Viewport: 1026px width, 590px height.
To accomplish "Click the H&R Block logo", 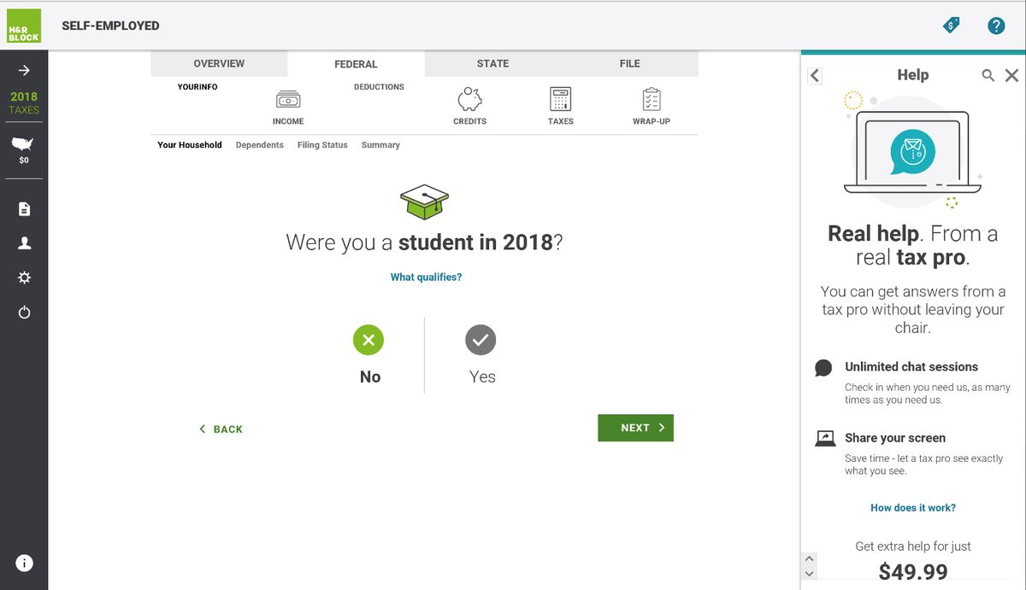I will click(x=23, y=25).
